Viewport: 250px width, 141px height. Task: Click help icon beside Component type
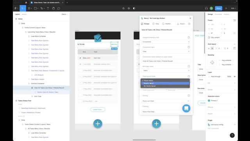tap(189, 47)
